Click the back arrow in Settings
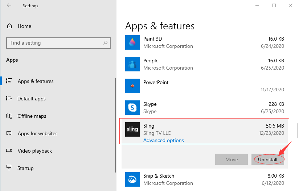Viewport: 299px width, 191px height. click(9, 5)
